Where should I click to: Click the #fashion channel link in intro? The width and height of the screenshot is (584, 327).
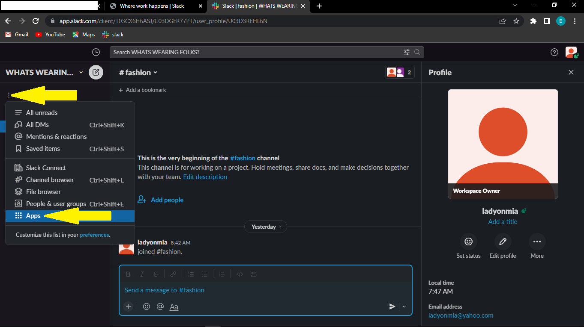243,158
